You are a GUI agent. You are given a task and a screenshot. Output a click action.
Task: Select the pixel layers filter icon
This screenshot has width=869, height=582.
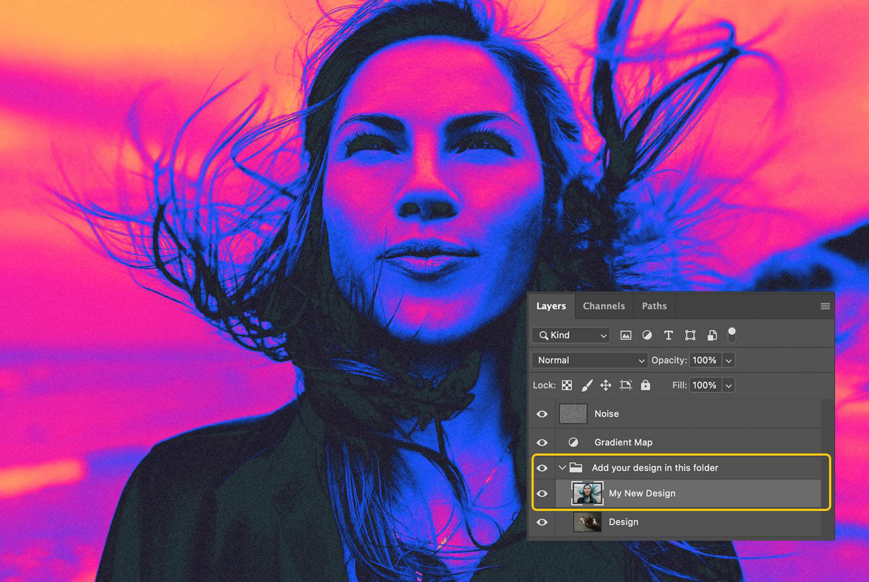[625, 335]
